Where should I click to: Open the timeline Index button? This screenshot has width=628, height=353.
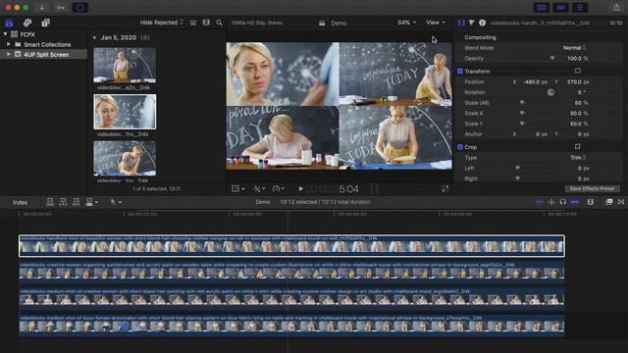coord(20,202)
